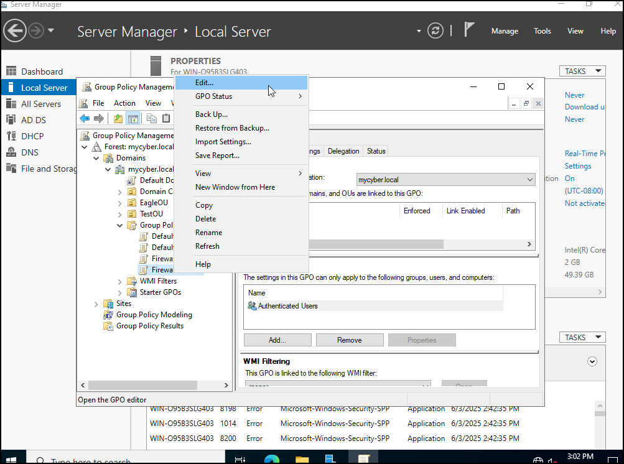The height and width of the screenshot is (464, 624).
Task: Click the Server Manager refresh icon
Action: pos(435,30)
